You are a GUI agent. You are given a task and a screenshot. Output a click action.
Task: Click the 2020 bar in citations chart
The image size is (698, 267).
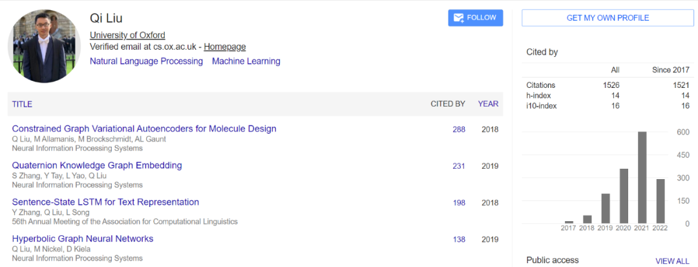pos(624,196)
